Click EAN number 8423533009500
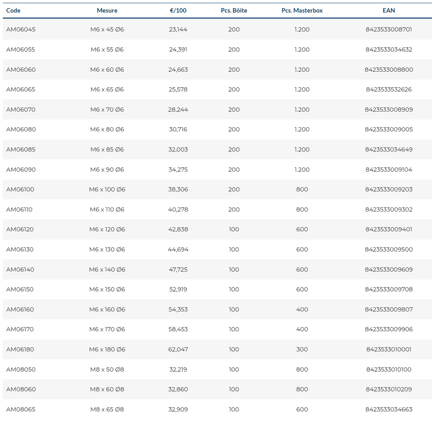The width and height of the screenshot is (432, 424). point(389,250)
